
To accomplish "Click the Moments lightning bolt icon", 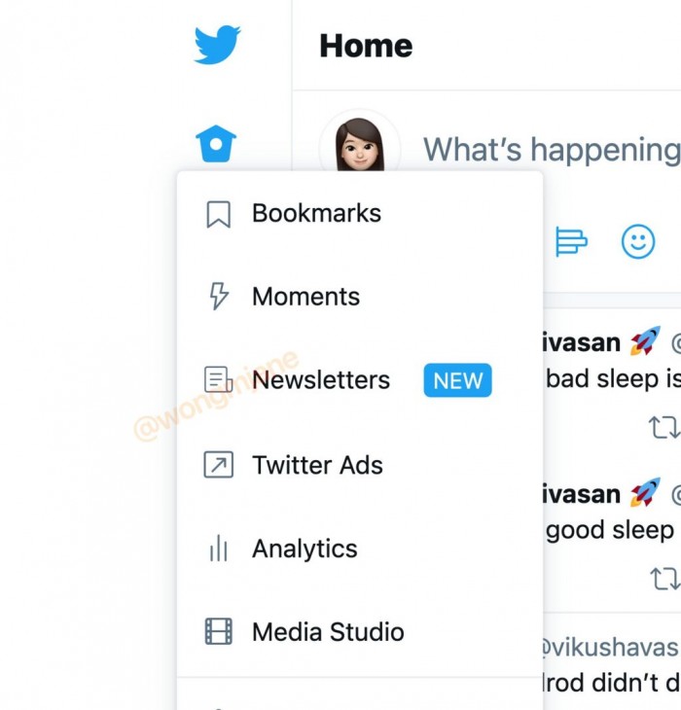I will pyautogui.click(x=219, y=297).
